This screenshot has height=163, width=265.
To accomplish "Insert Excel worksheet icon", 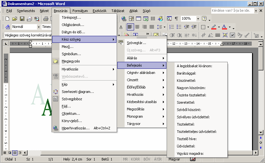I will (x=146, y=19).
